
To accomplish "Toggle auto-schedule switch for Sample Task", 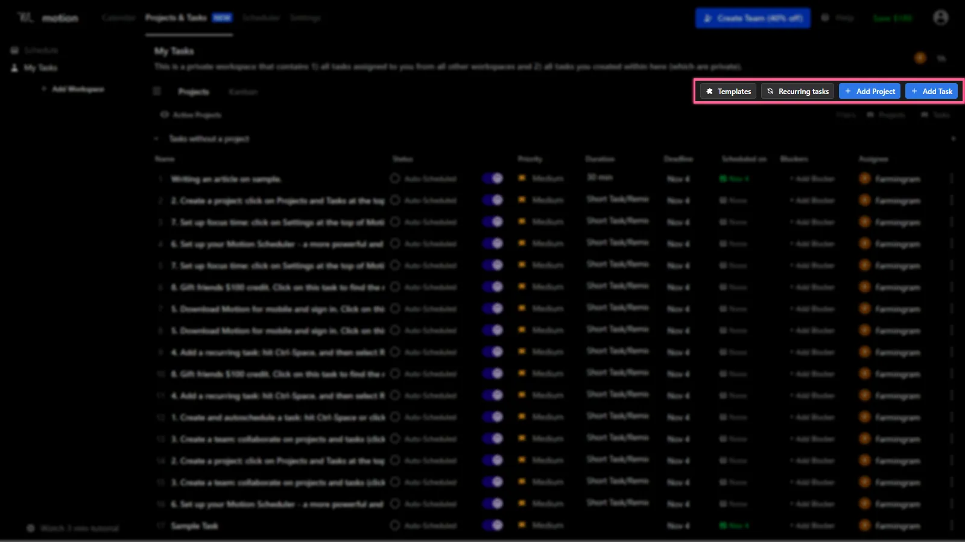I will click(x=493, y=525).
